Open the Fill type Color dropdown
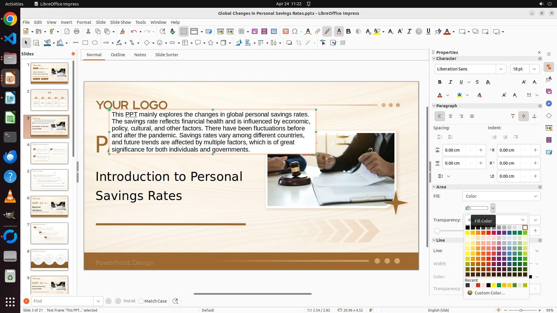 pos(501,196)
